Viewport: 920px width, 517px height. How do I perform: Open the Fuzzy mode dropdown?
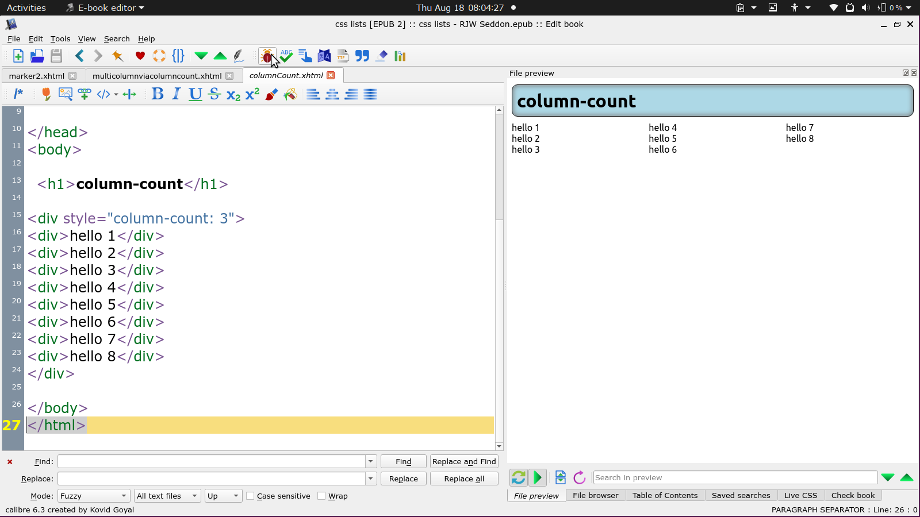93,496
